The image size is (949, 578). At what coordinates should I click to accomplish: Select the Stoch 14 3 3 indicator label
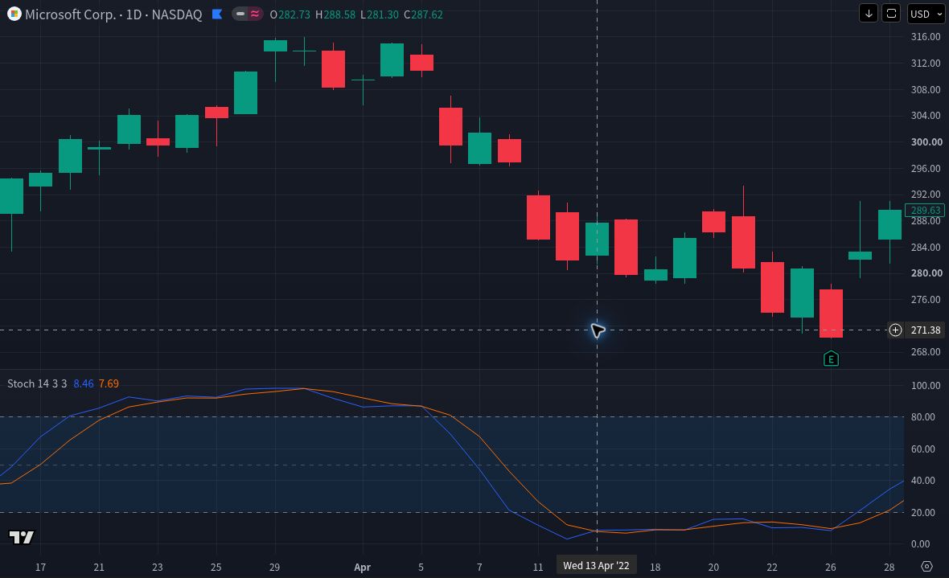coord(37,383)
